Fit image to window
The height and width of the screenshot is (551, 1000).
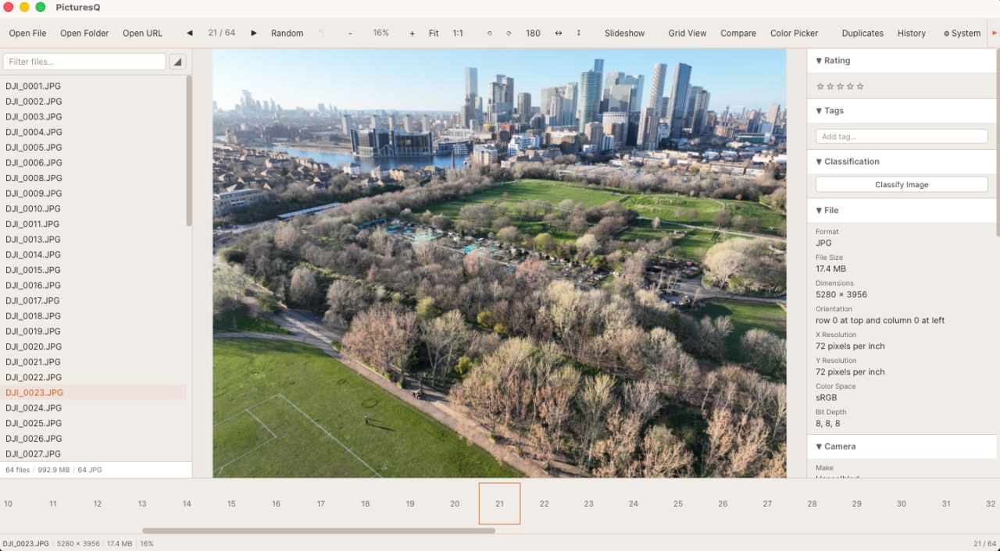[434, 33]
